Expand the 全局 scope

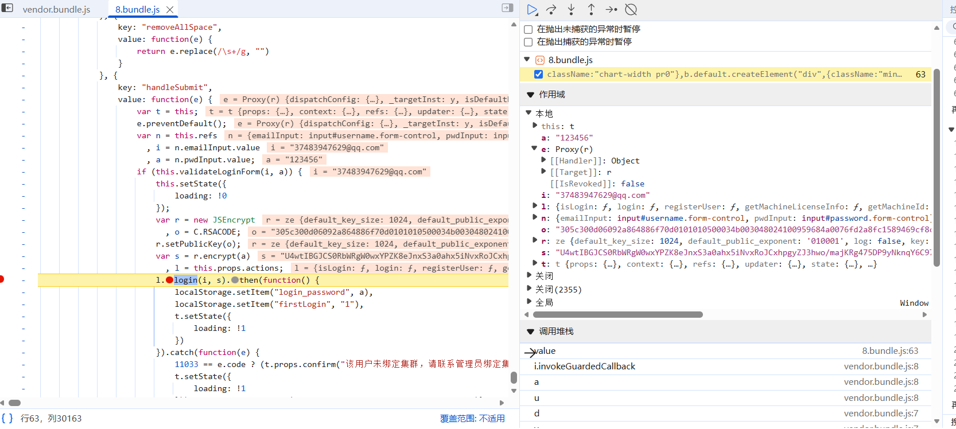click(x=529, y=302)
